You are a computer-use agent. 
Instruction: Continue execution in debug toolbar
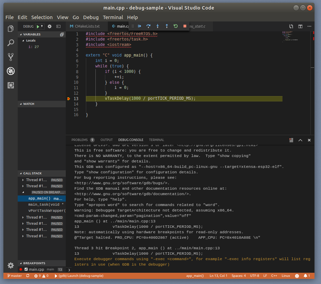tap(140, 26)
